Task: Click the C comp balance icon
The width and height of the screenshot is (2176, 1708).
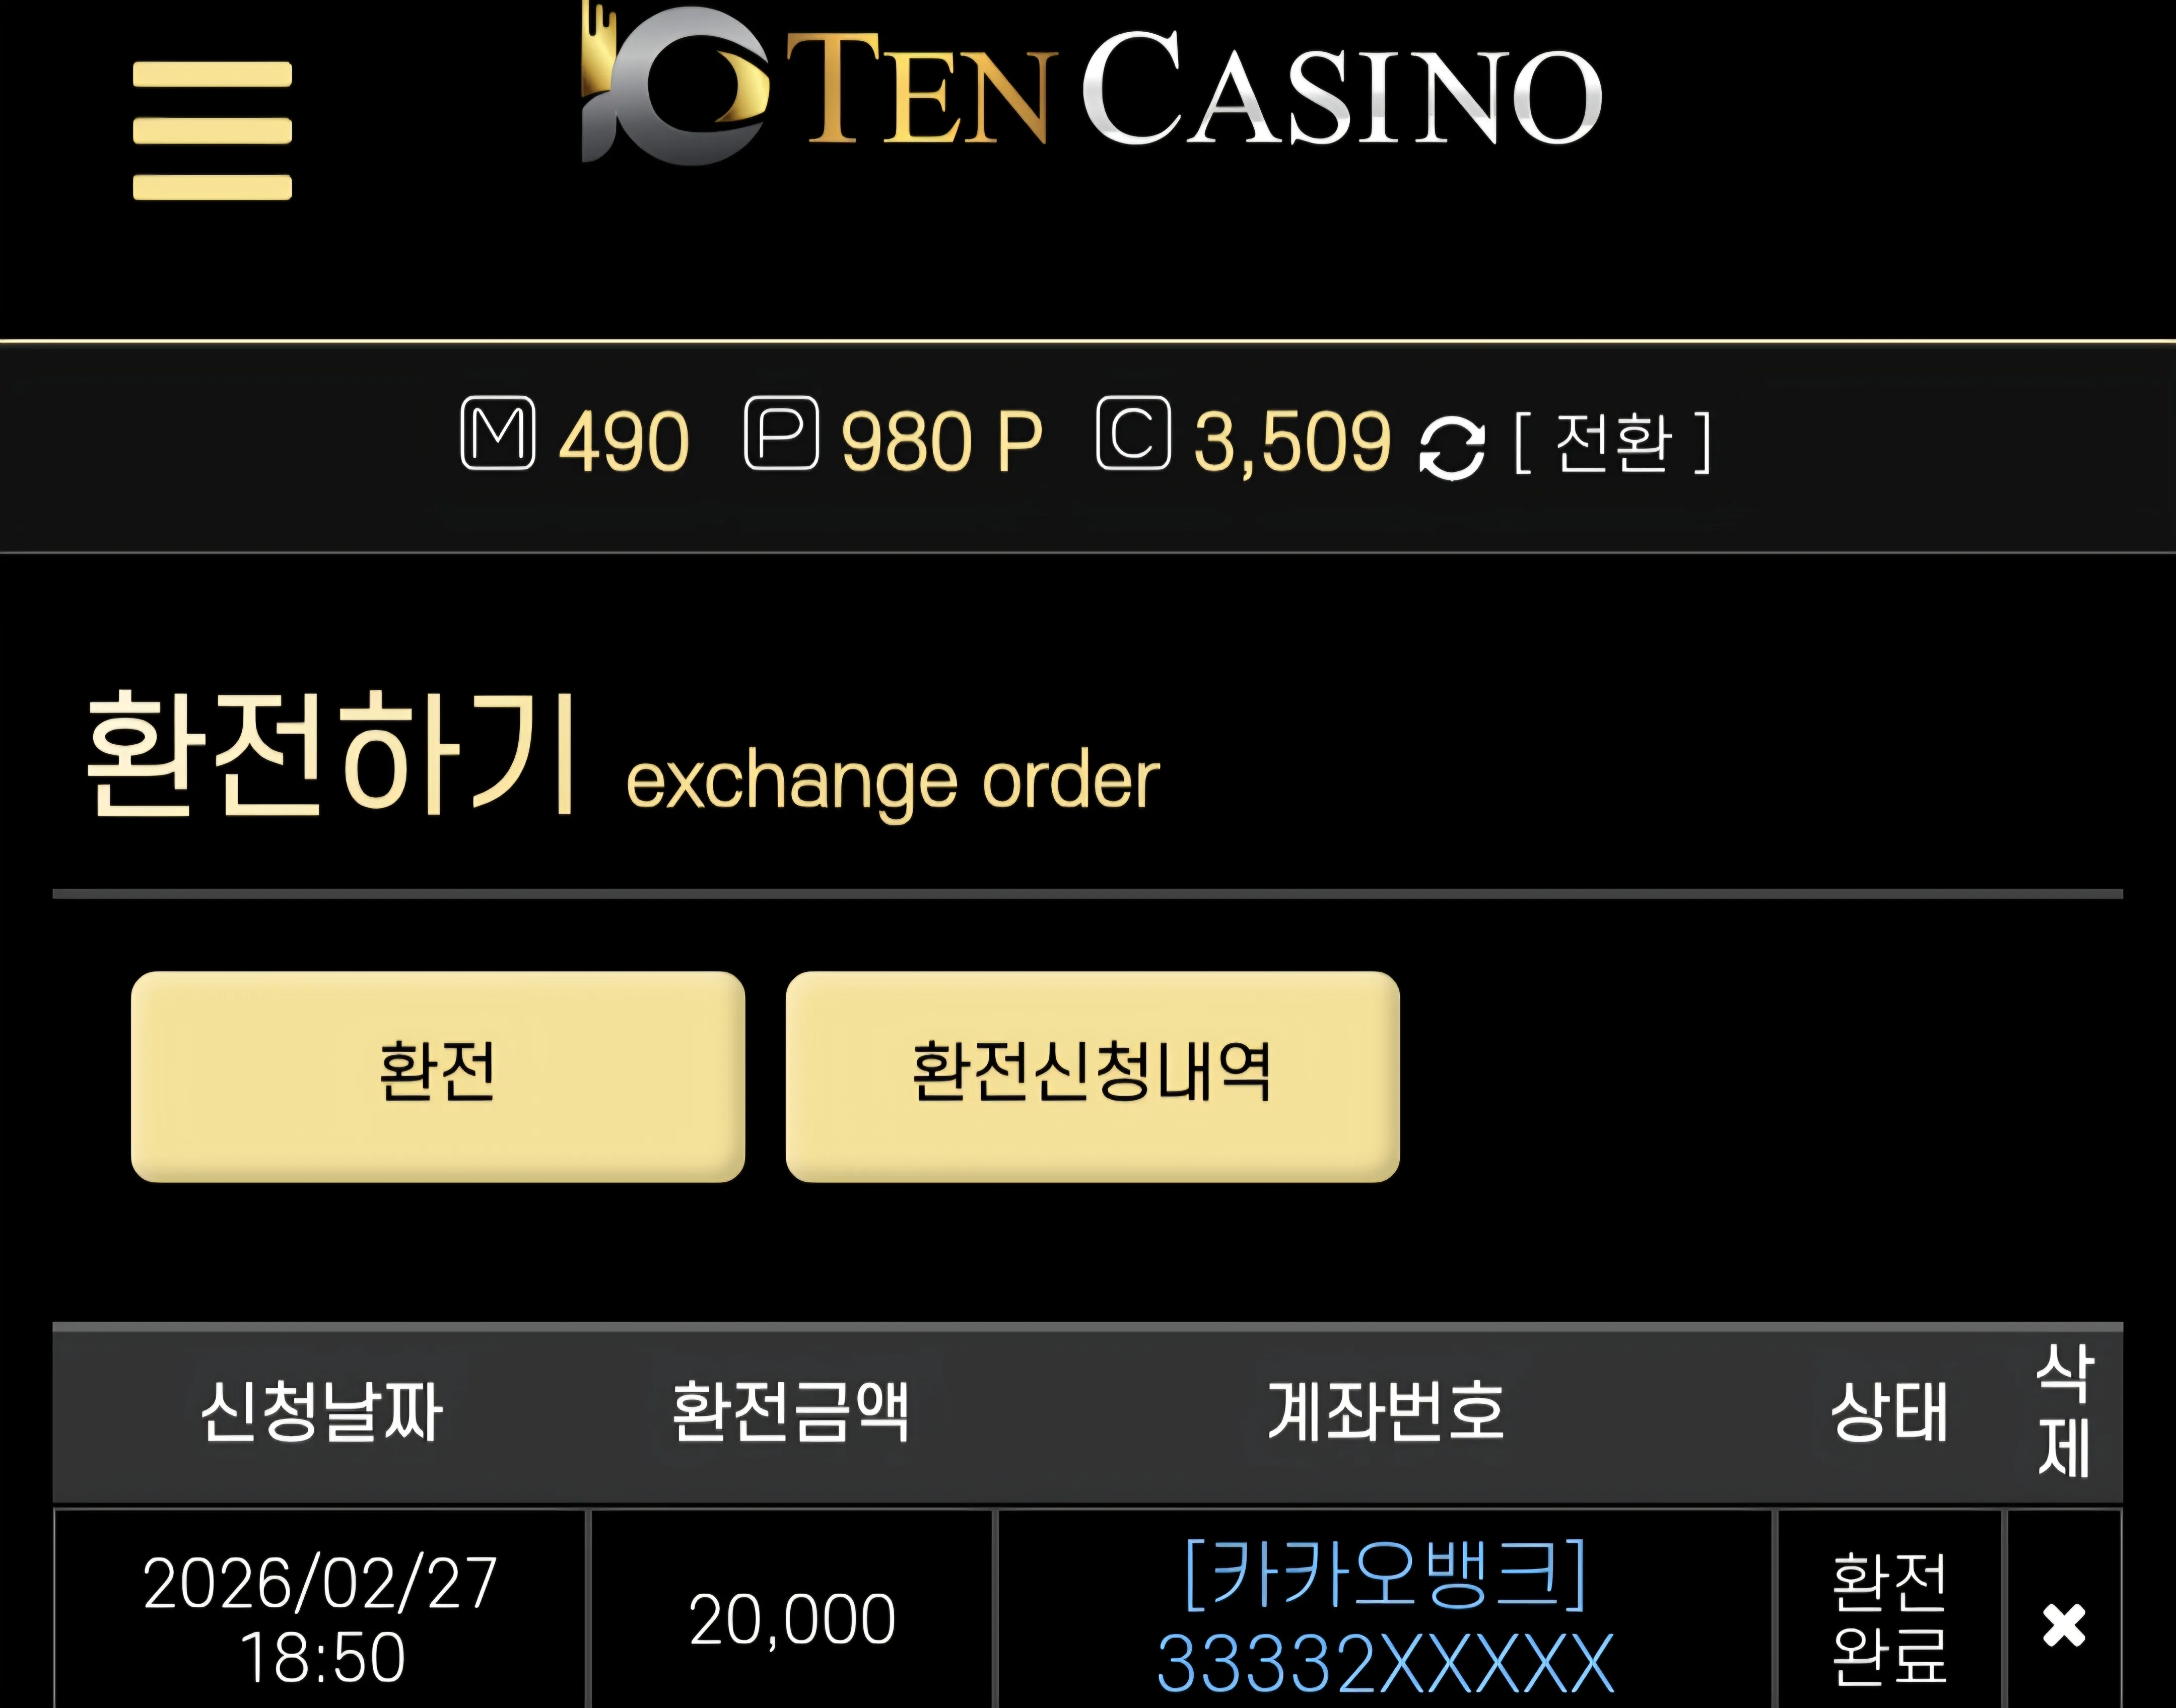Action: point(1133,433)
